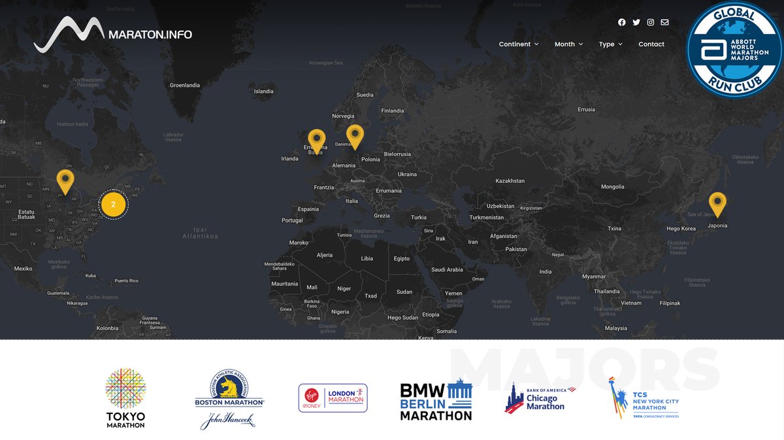784x440 pixels.
Task: Click the Islandia label on map
Action: pyautogui.click(x=264, y=92)
